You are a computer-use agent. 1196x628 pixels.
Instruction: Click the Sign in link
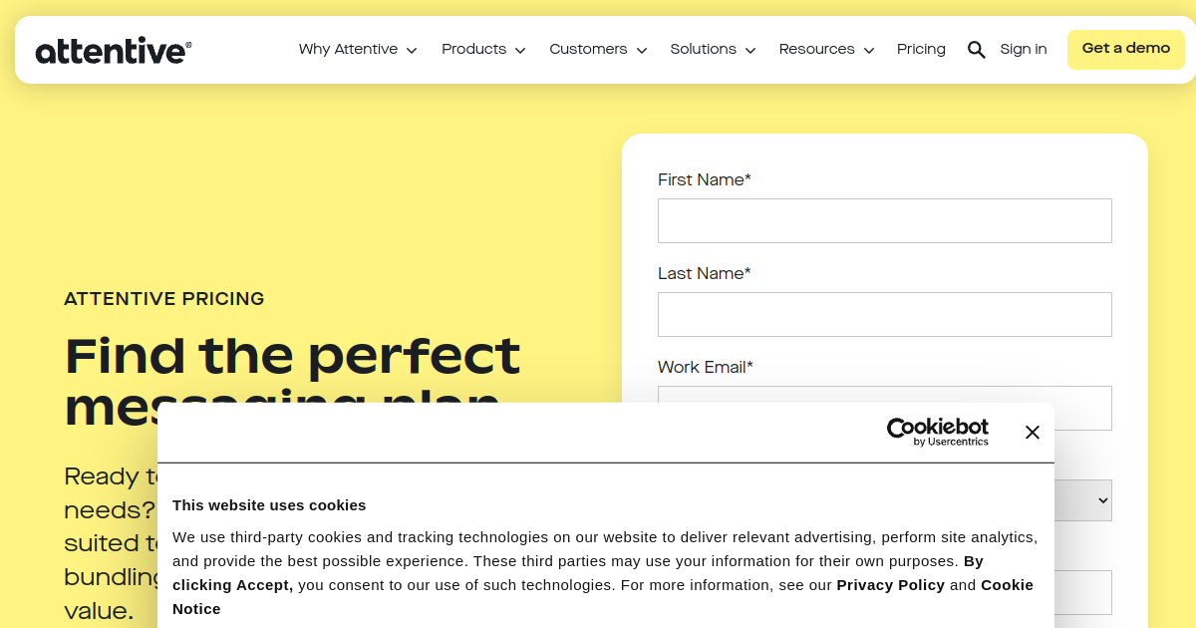pyautogui.click(x=1024, y=50)
